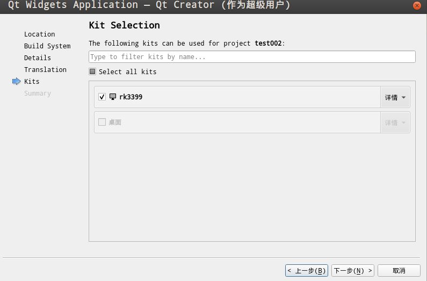Go back with the 上一步 button

pyautogui.click(x=306, y=270)
